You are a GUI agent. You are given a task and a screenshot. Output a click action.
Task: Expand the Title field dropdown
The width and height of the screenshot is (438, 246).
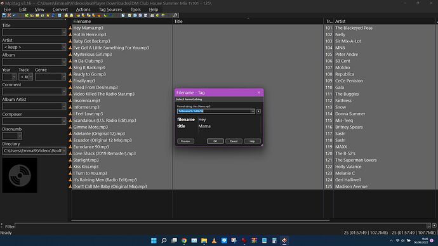click(x=63, y=32)
